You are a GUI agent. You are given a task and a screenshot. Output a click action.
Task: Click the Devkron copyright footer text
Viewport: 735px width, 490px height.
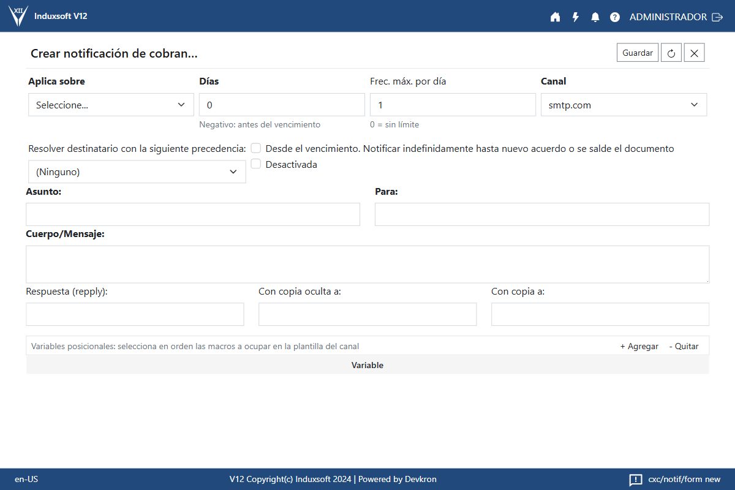333,479
